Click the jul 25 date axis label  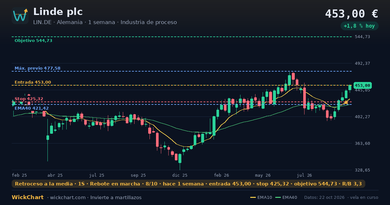[x=97, y=175]
